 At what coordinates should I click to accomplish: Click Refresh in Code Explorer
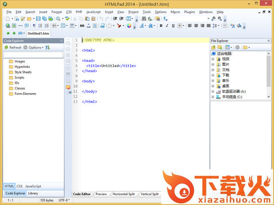pyautogui.click(x=13, y=47)
